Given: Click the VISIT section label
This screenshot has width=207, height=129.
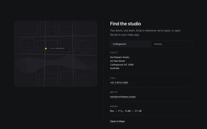Looking at the screenshot, I should click(114, 53).
